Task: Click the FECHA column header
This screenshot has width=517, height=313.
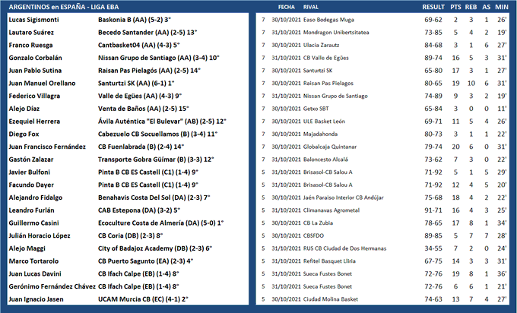Action: pos(286,7)
